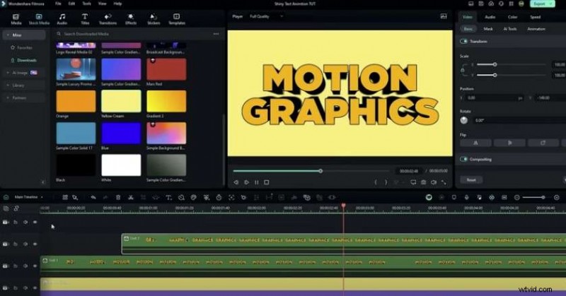Collapse the Mine section
Viewport: 566px width, 296px height.
[8, 35]
